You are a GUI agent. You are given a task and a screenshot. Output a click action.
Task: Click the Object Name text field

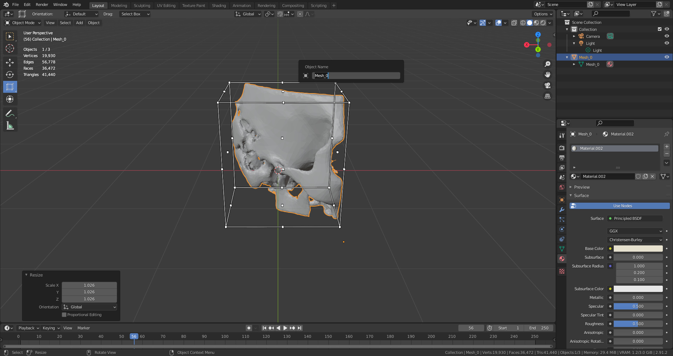pyautogui.click(x=356, y=76)
